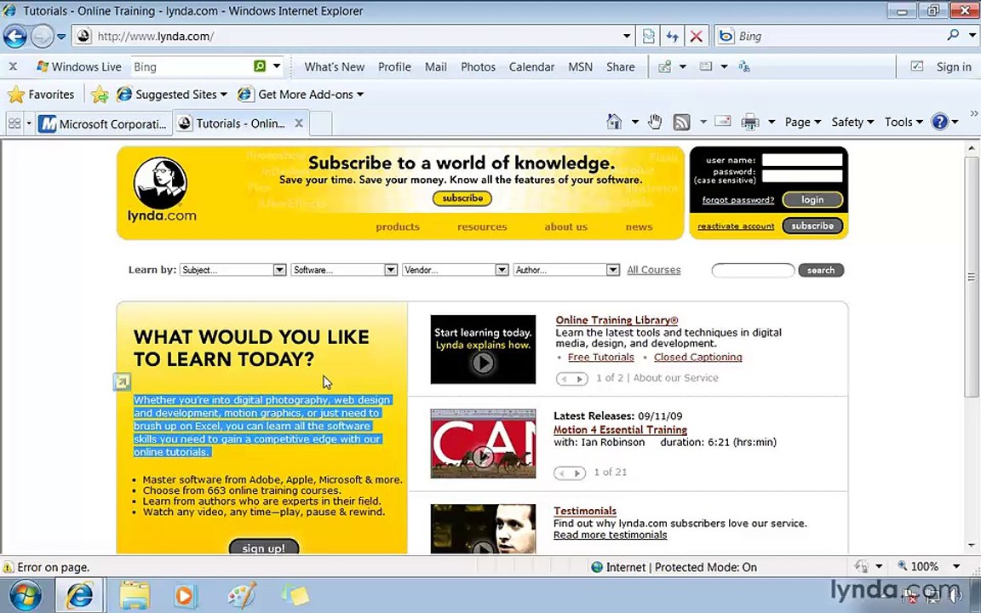The height and width of the screenshot is (613, 981).
Task: Click Share in Windows Live toolbar
Action: coord(620,66)
